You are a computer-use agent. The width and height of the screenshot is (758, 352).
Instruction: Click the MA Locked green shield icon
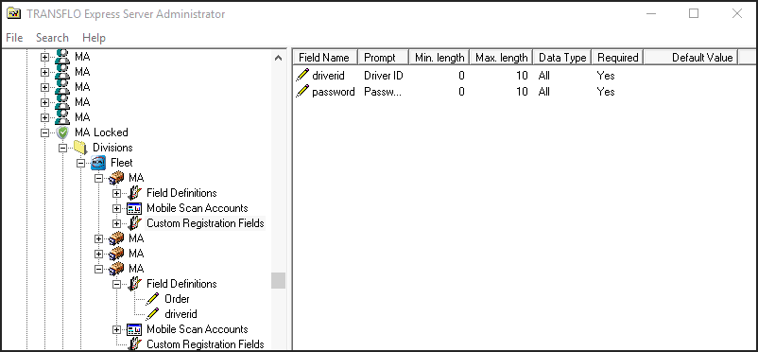pyautogui.click(x=62, y=132)
